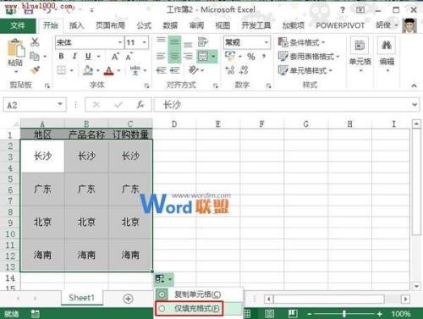
Task: Apply Italic formatting to the selection
Action: coord(74,56)
